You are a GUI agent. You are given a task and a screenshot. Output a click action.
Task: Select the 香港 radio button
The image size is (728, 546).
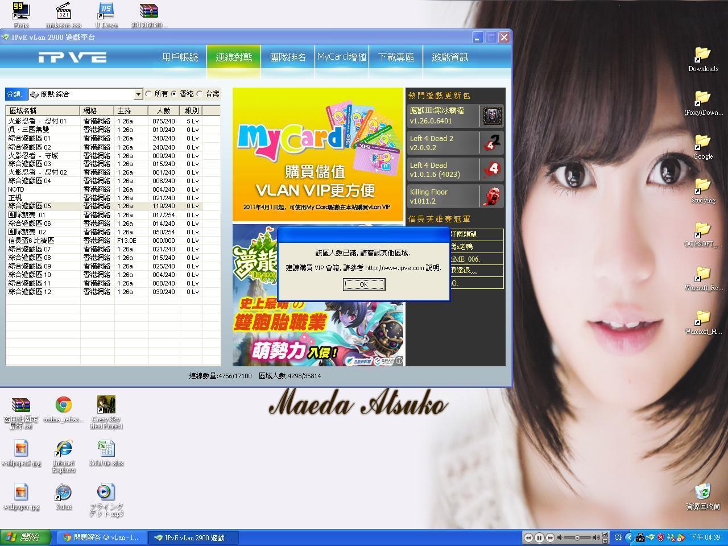point(175,94)
